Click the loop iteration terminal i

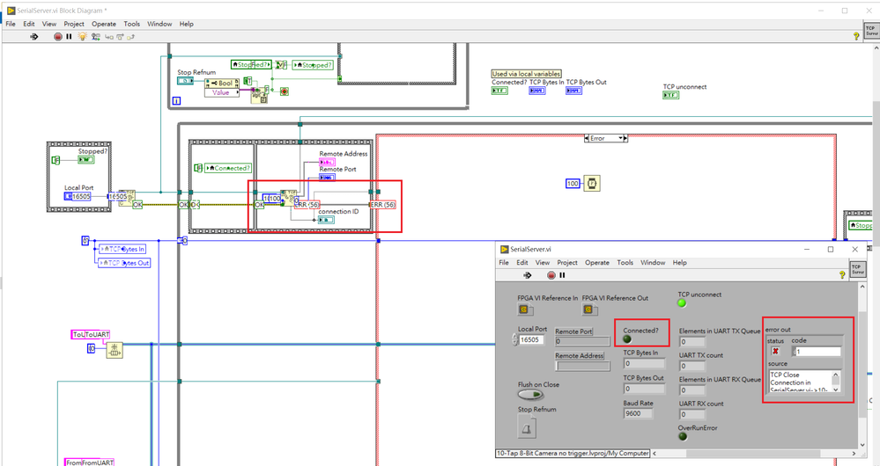176,101
